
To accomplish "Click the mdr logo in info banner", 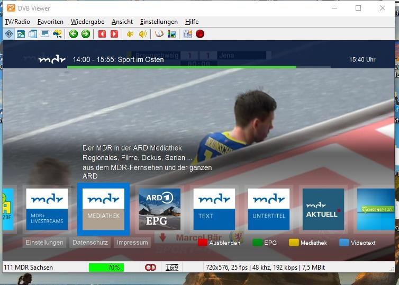I will click(x=52, y=59).
